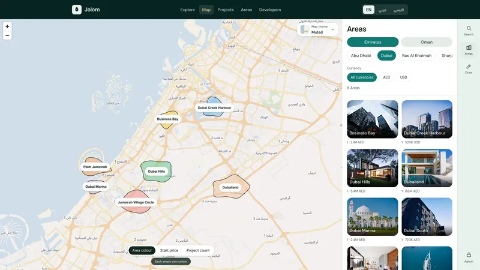The image size is (480, 270).
Task: Open the Dubai Hills area card
Action: tap(373, 168)
